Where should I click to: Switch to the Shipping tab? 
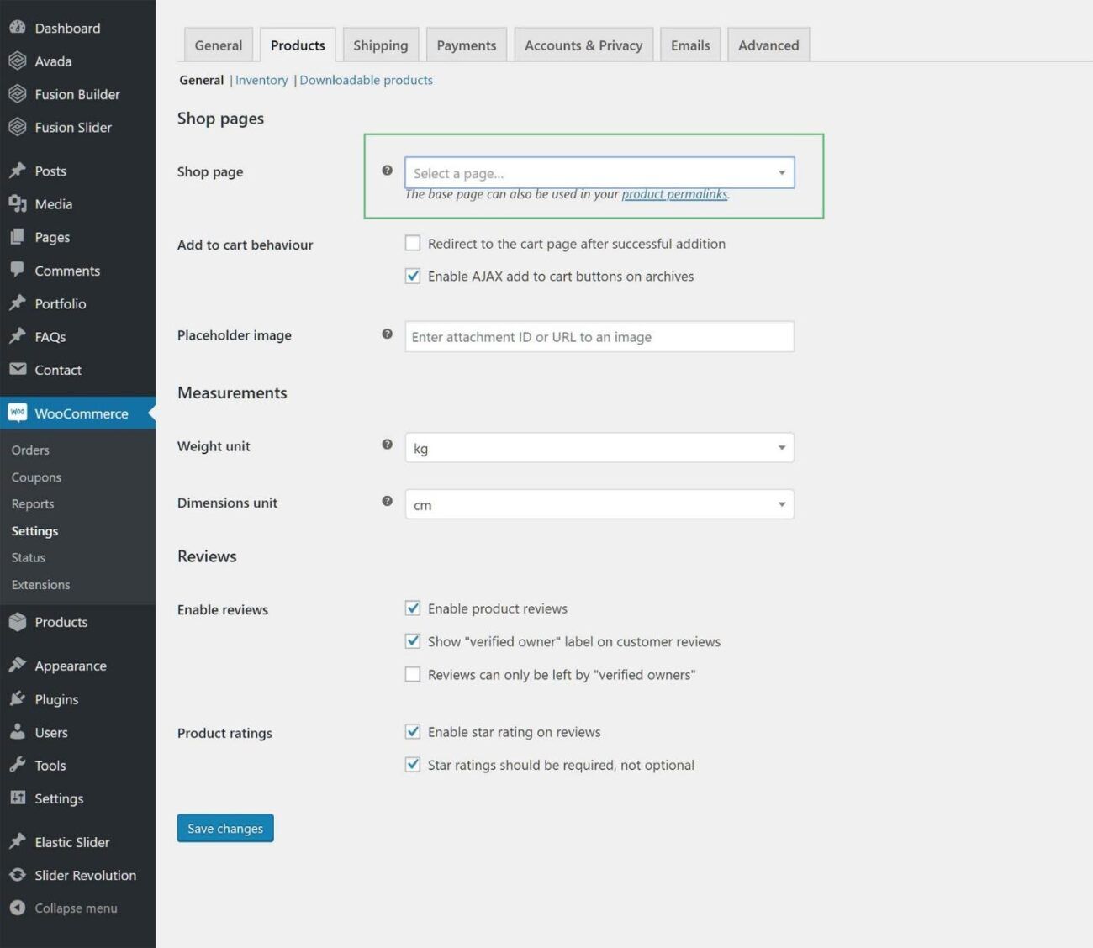coord(381,45)
